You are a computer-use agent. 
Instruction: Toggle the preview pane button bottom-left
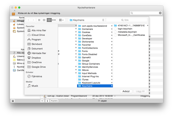[13, 101]
